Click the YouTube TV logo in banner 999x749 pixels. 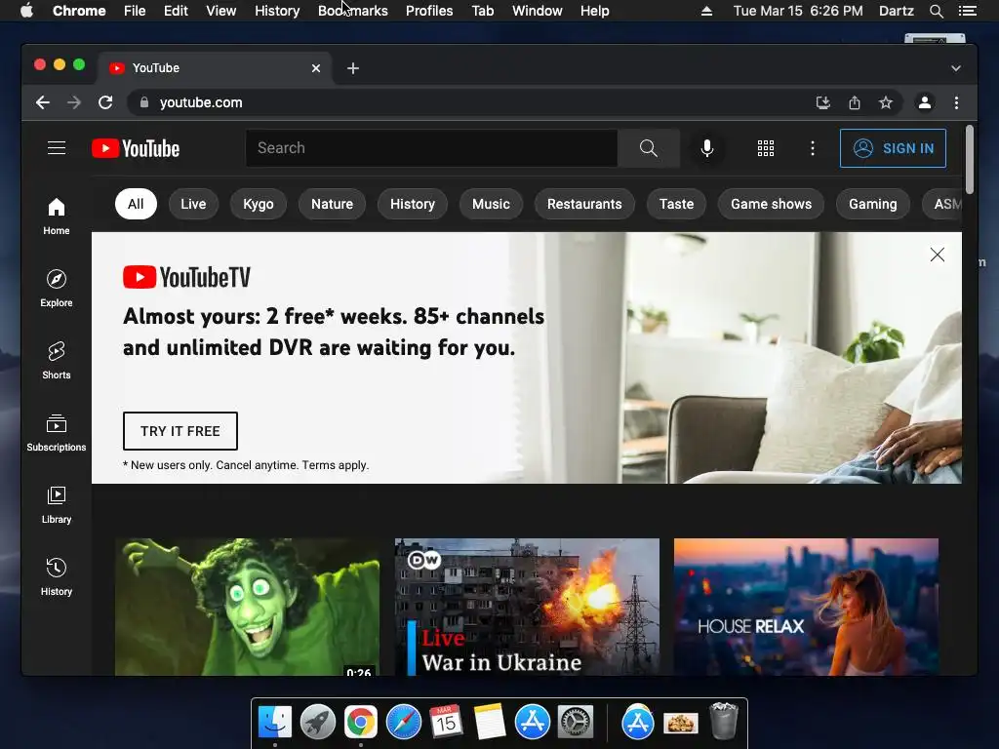click(x=186, y=277)
